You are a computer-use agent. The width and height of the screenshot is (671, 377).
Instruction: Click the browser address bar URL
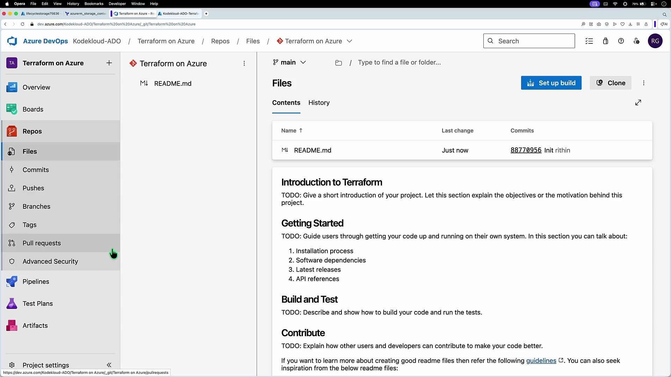(x=116, y=24)
